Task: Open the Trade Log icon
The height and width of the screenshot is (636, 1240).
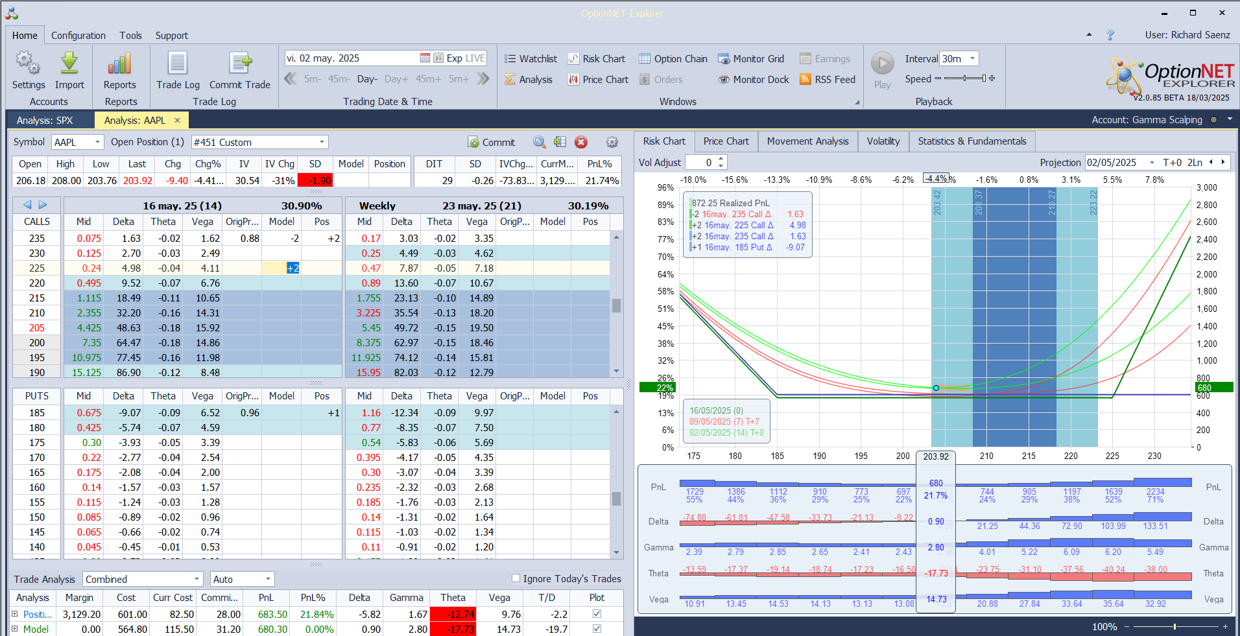Action: coord(178,63)
